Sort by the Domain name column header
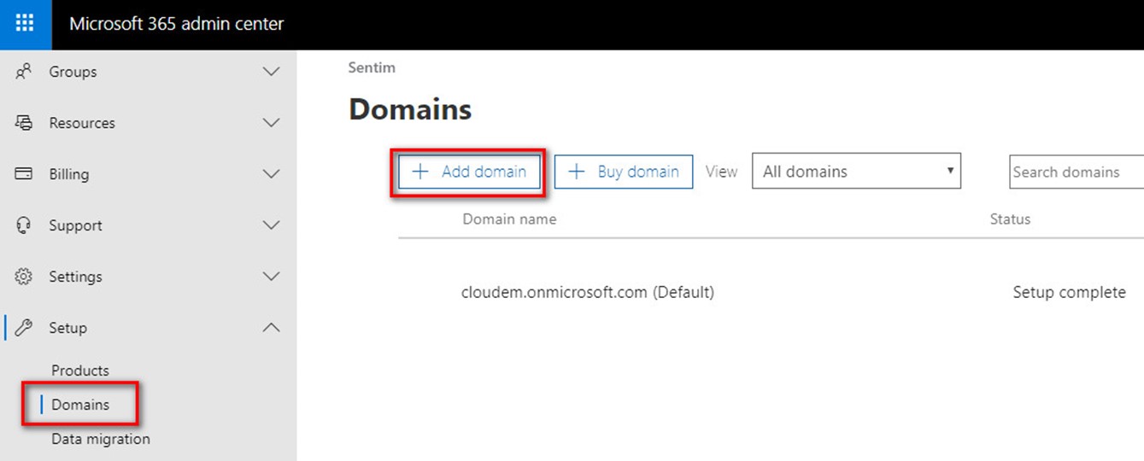The width and height of the screenshot is (1144, 461). 509,219
